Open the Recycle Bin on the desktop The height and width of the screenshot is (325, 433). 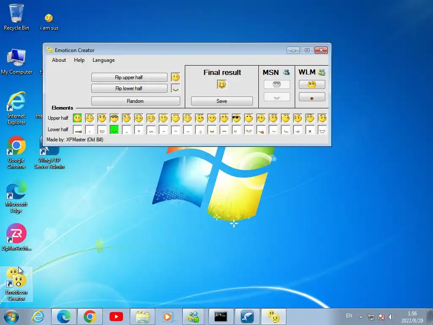click(16, 17)
